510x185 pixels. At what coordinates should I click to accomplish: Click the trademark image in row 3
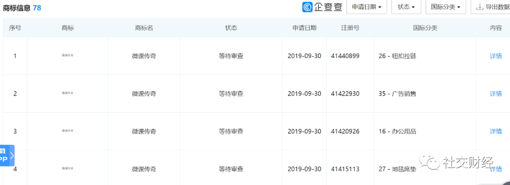tap(68, 131)
